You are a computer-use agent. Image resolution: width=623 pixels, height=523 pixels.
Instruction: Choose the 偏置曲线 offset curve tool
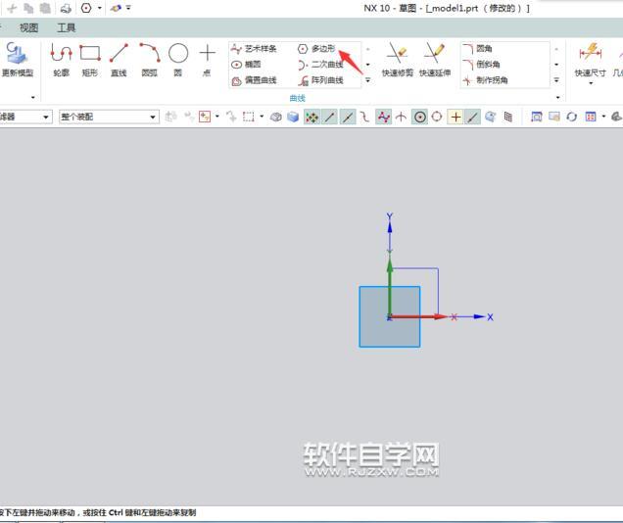(x=255, y=80)
